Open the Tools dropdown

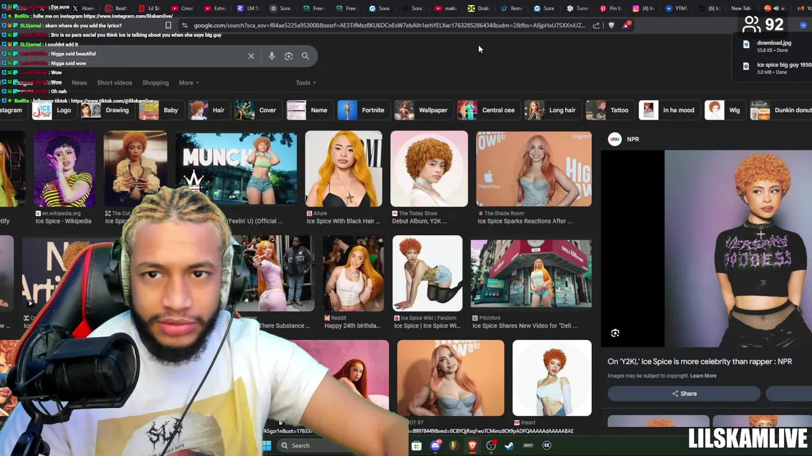tap(306, 83)
